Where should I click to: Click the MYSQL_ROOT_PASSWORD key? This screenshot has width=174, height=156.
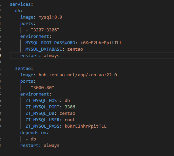[x=50, y=43]
